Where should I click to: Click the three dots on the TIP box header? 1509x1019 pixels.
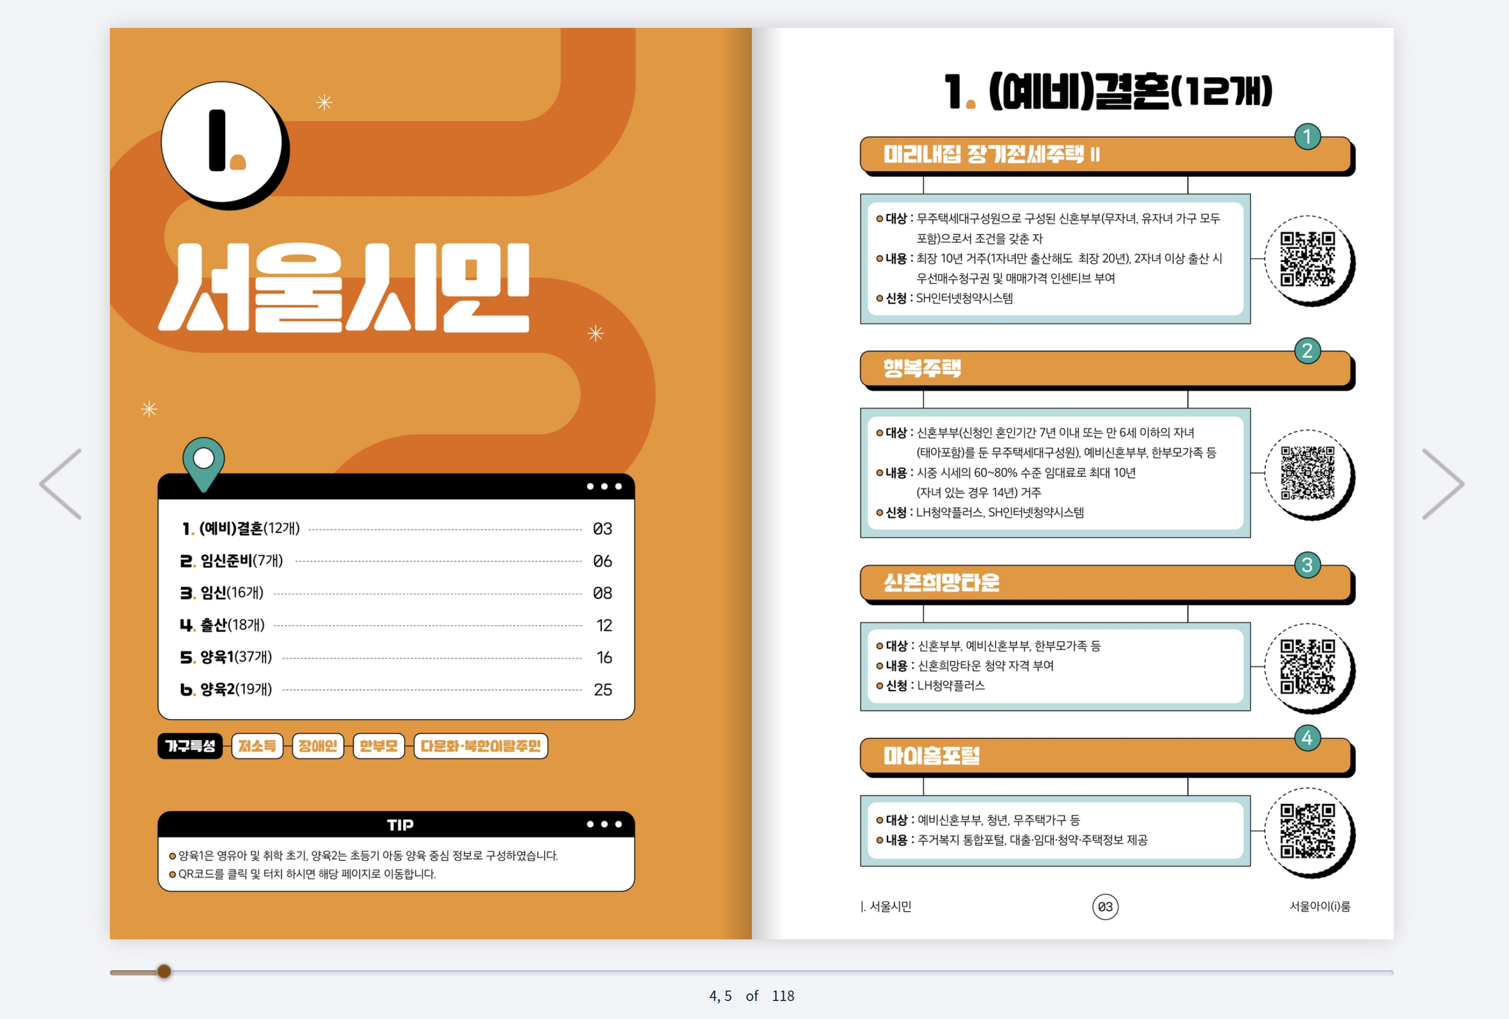click(x=604, y=824)
